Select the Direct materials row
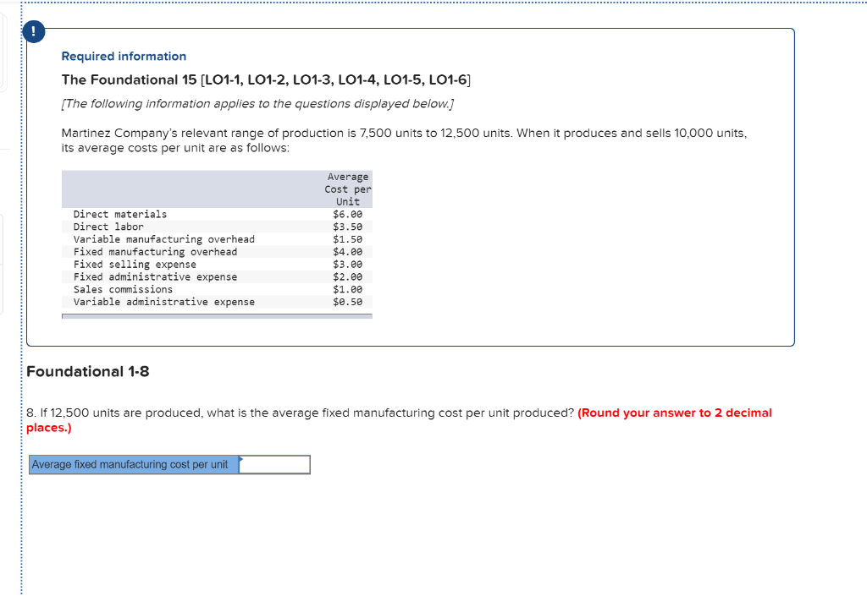Screen dimensions: 867x596 coord(121,214)
